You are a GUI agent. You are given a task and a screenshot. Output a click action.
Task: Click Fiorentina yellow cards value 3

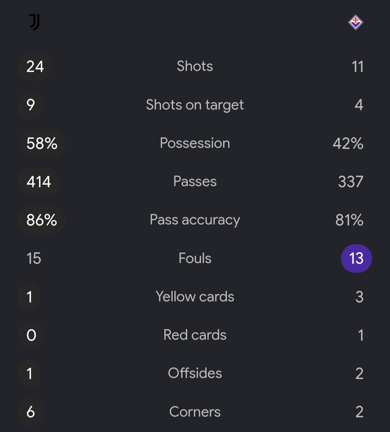click(359, 297)
